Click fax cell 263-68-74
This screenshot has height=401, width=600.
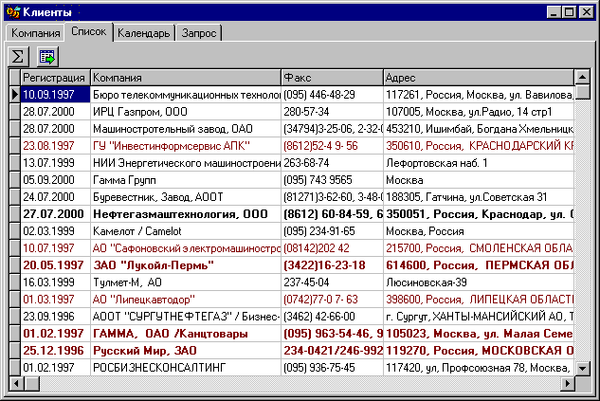click(332, 163)
